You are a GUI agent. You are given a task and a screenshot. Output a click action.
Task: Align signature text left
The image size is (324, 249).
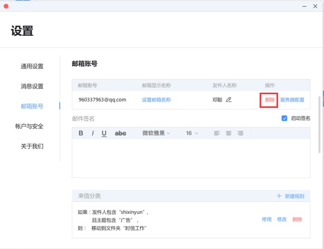tap(217, 133)
